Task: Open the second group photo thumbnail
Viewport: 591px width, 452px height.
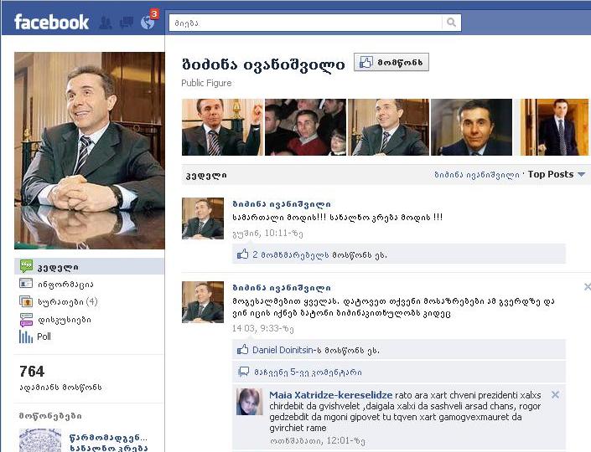Action: click(x=305, y=127)
